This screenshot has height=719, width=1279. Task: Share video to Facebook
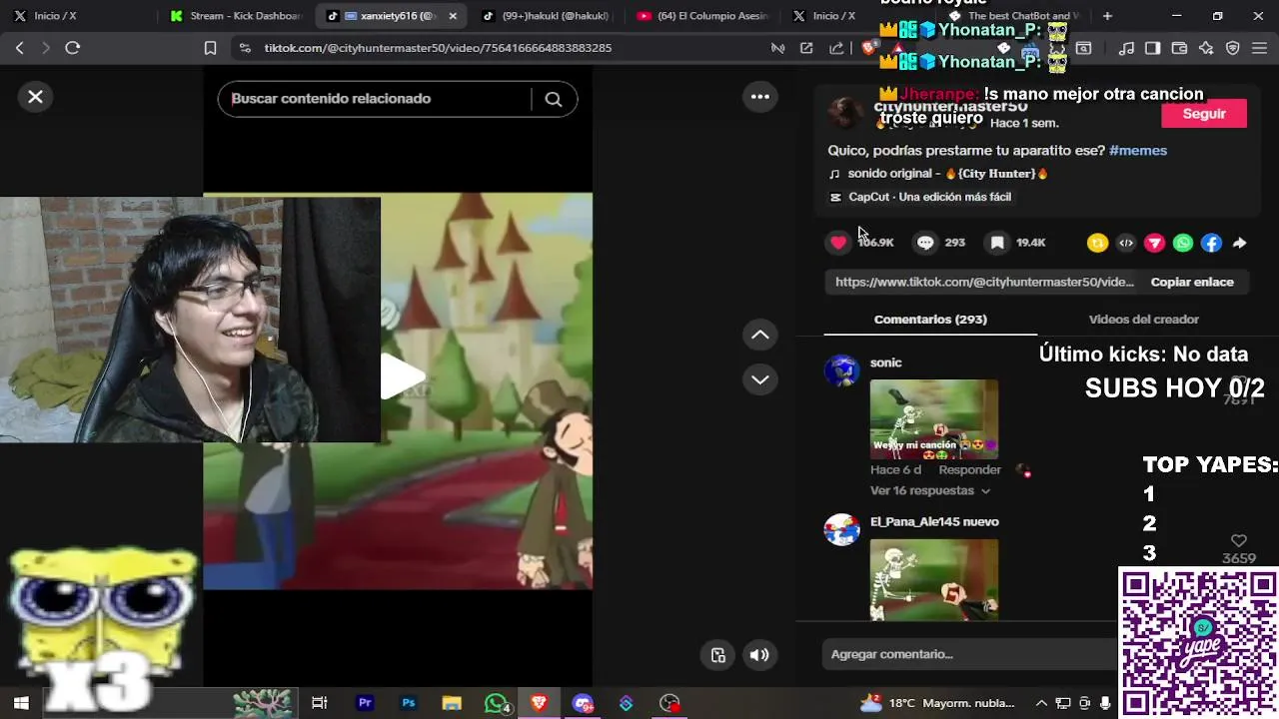tap(1211, 243)
